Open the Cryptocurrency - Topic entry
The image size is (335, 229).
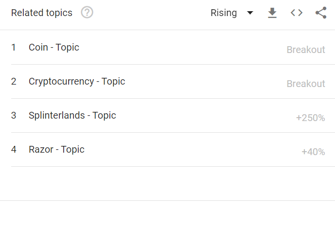click(x=77, y=82)
